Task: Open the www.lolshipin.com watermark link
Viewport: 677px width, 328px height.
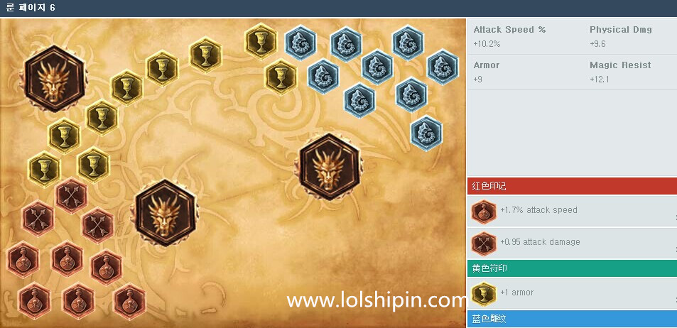Action: pos(375,300)
